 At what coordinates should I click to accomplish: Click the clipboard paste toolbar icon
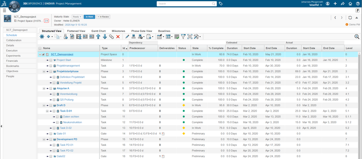pyautogui.click(x=149, y=37)
